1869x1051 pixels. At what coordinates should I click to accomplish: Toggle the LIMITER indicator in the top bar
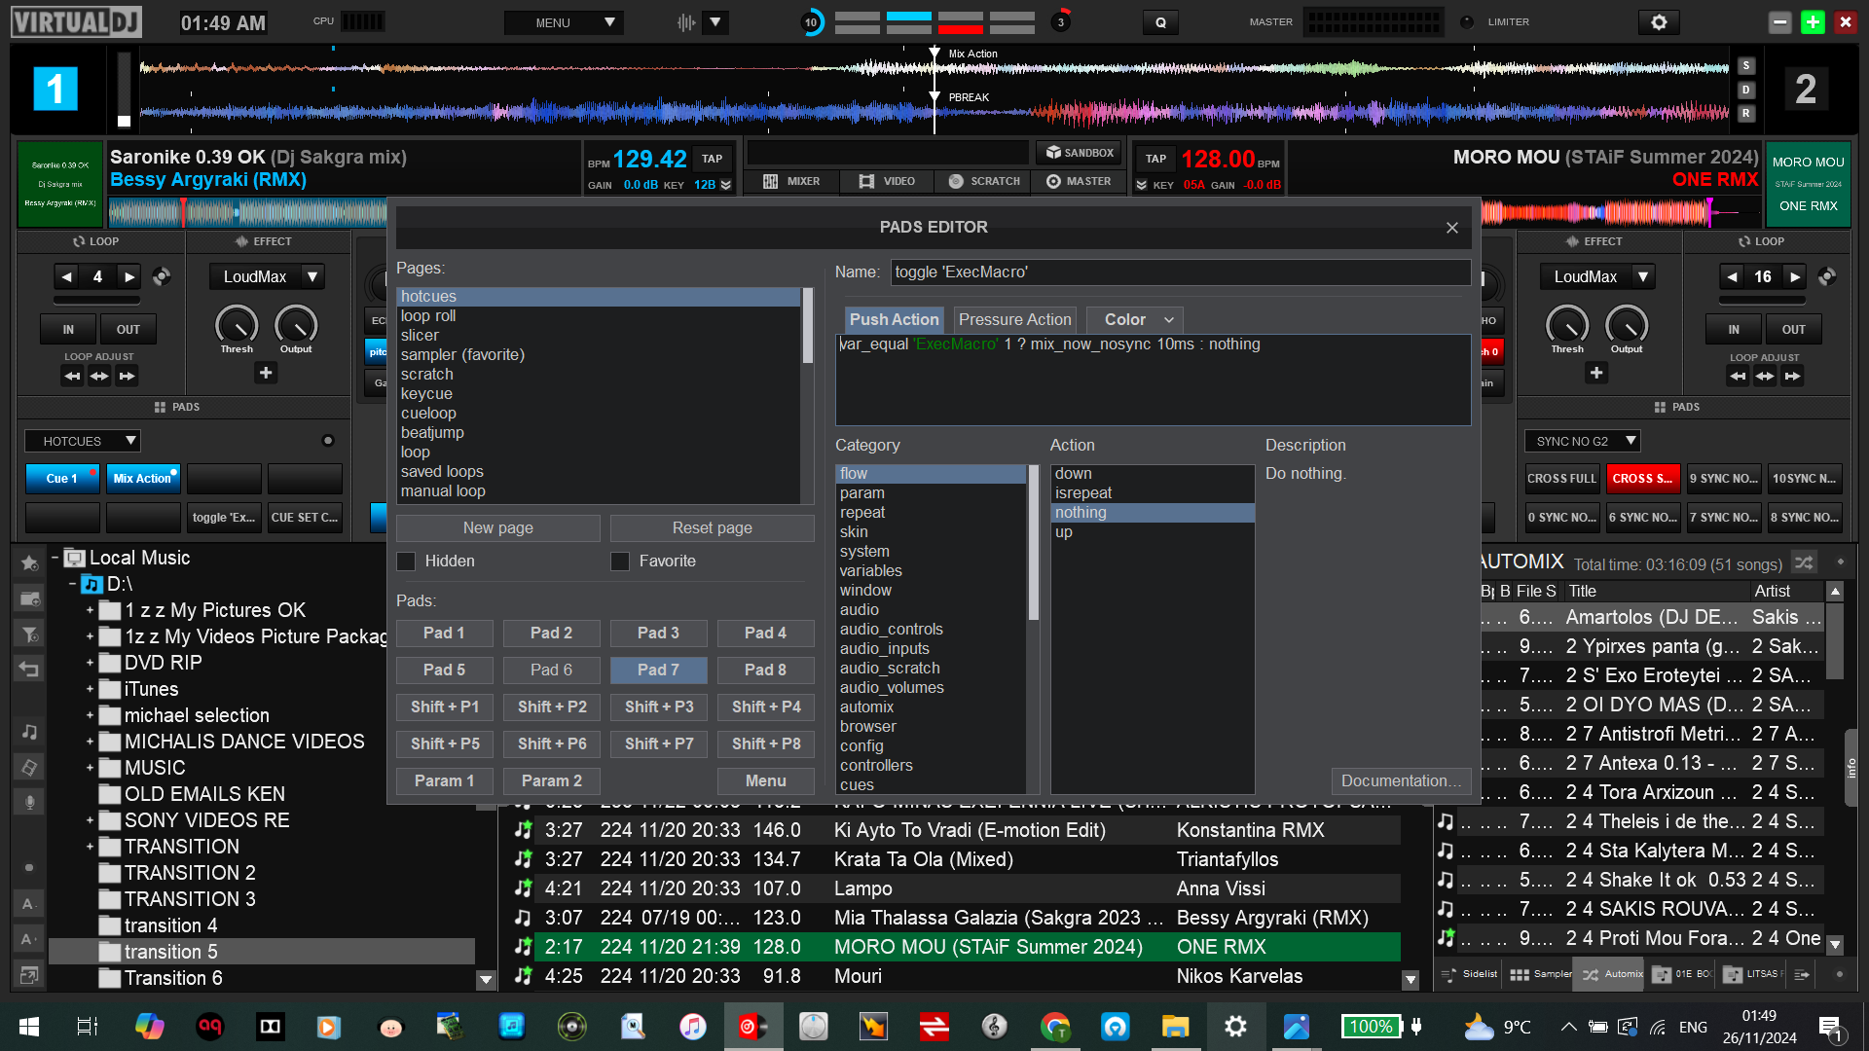coord(1467,22)
